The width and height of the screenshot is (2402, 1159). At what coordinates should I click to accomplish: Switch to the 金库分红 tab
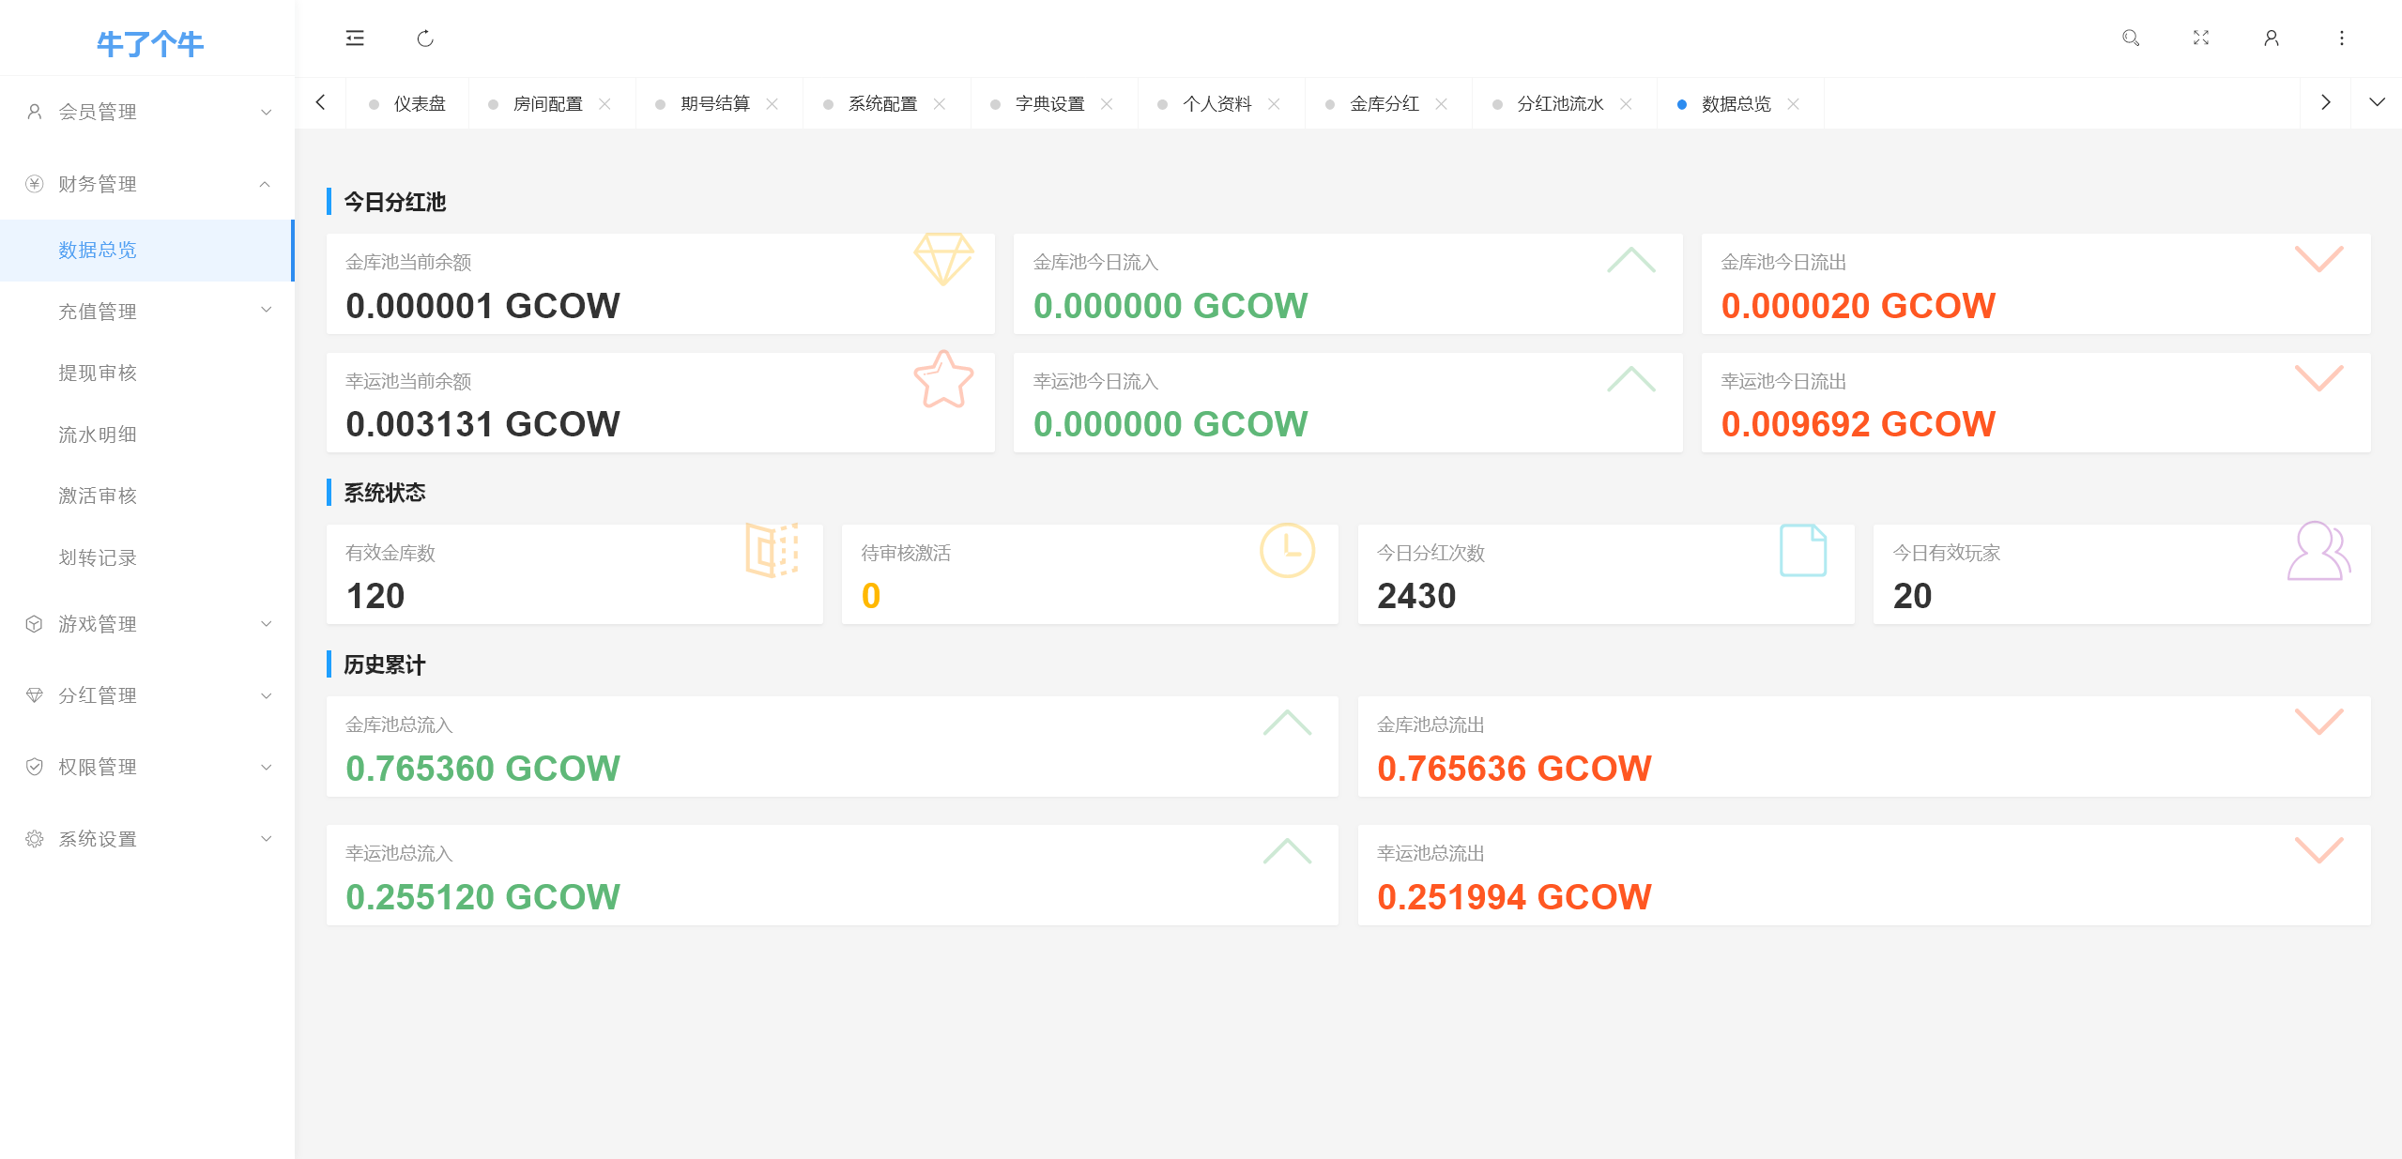point(1384,104)
